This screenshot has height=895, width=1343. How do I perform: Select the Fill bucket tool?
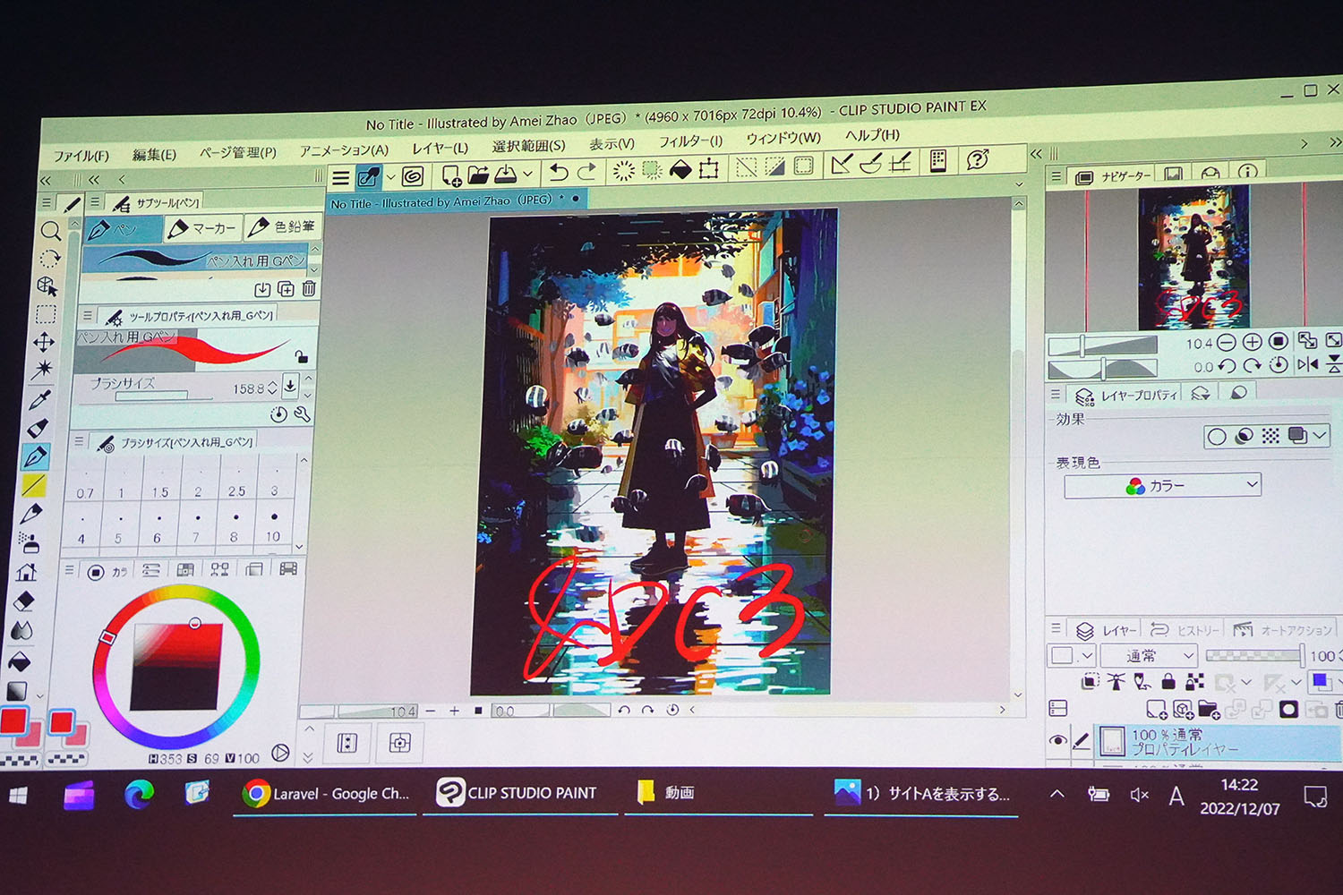20,662
